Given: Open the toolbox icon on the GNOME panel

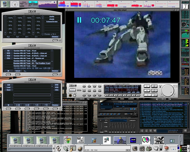Looking at the screenshot, I should click(x=149, y=148).
